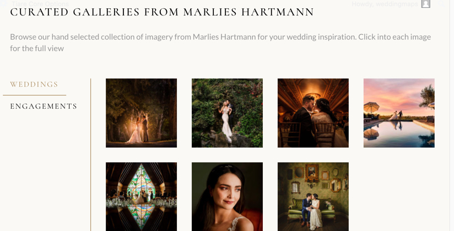
Task: Switch to the Engagements gallery tab
Action: (x=44, y=106)
